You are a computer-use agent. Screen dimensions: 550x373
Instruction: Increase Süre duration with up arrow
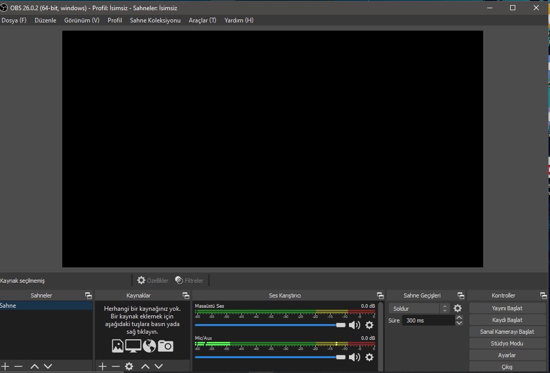(x=459, y=317)
